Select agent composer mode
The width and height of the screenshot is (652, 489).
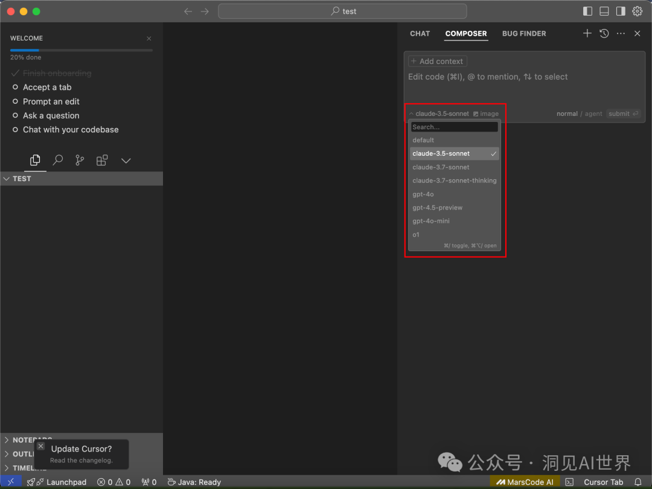tap(593, 113)
